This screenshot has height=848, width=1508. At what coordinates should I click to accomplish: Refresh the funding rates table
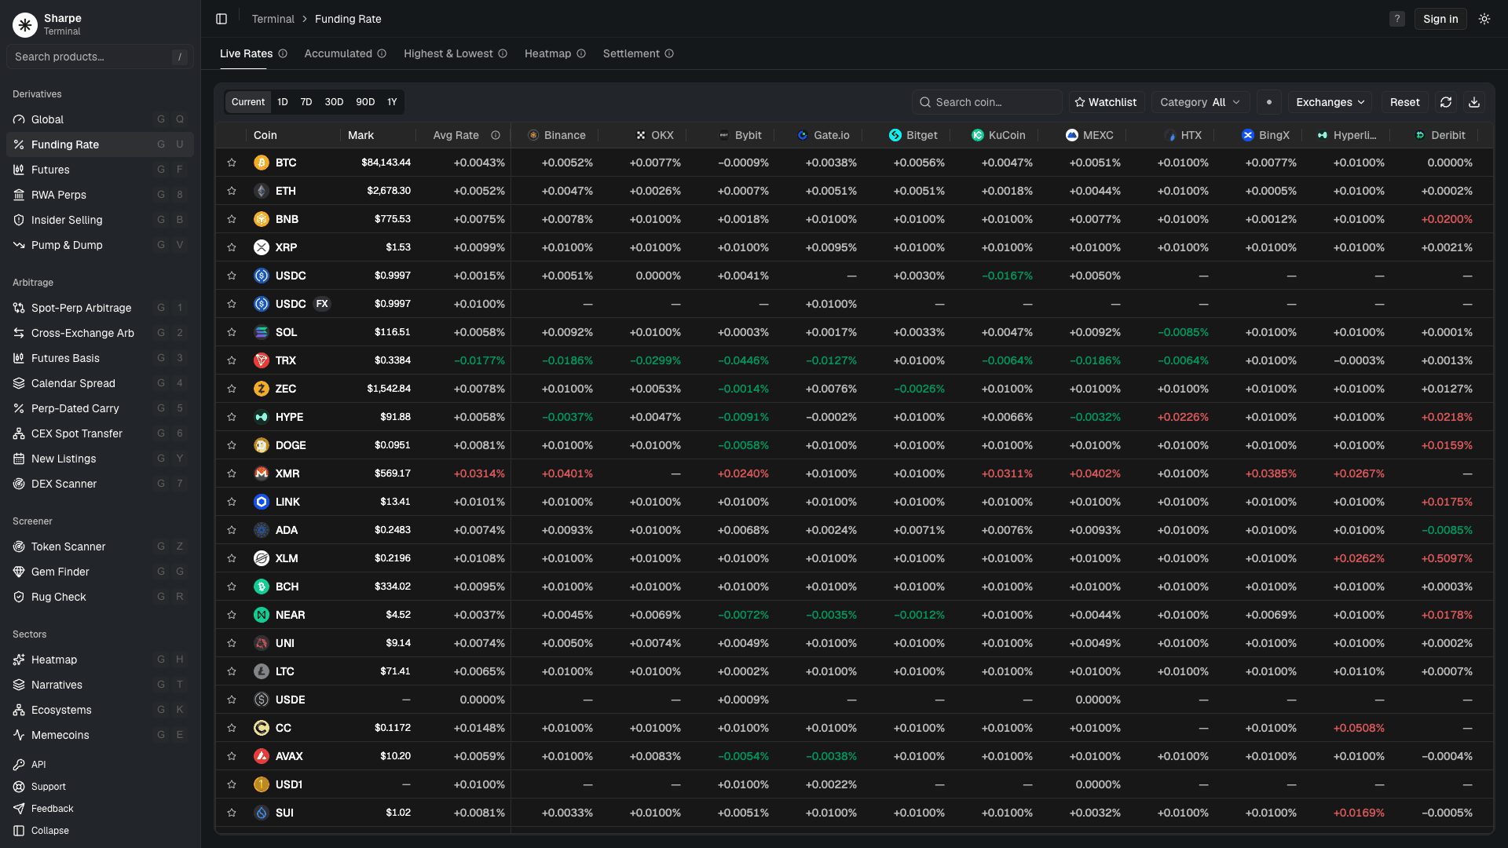click(1446, 102)
